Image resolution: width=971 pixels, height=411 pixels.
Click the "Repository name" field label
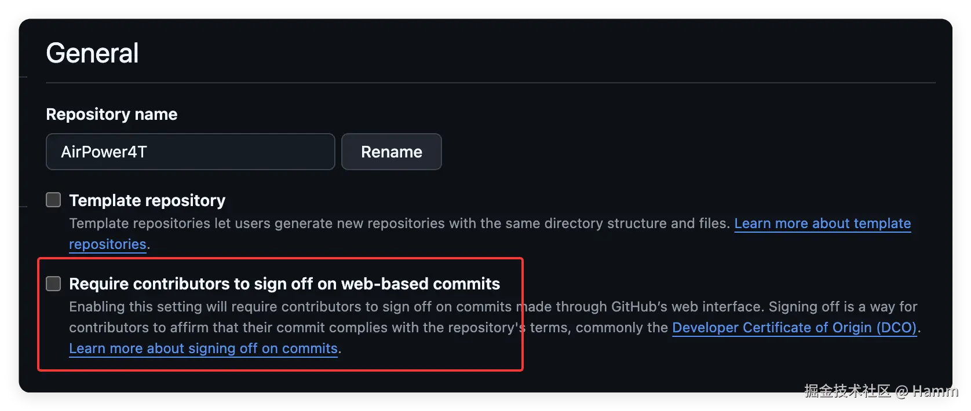click(112, 115)
